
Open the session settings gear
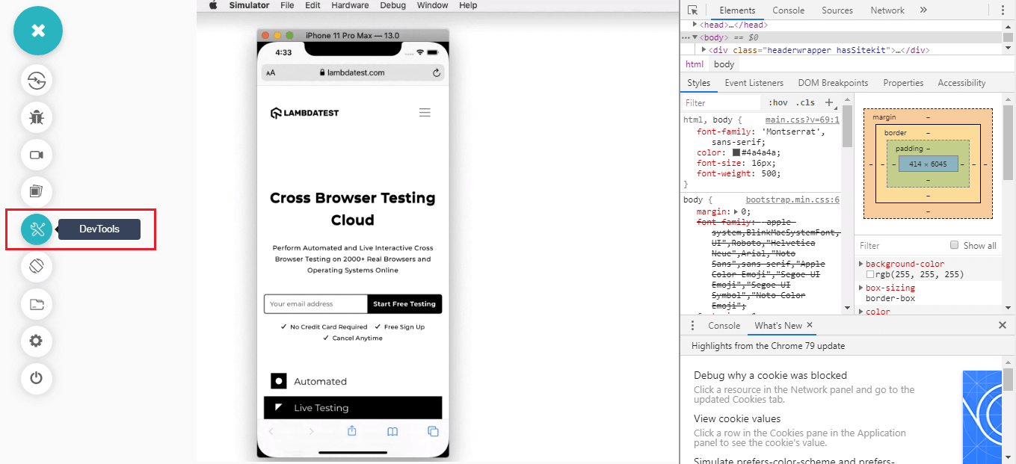(x=37, y=341)
